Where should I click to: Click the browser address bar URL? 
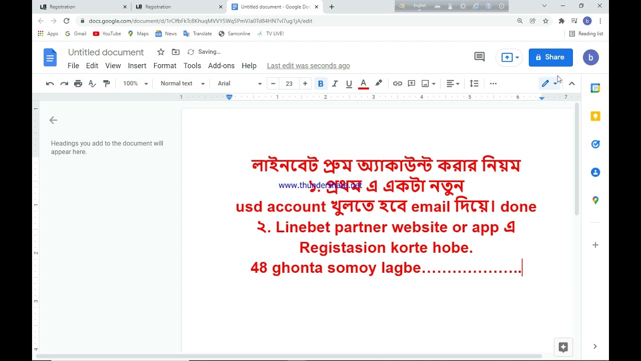pyautogui.click(x=200, y=21)
